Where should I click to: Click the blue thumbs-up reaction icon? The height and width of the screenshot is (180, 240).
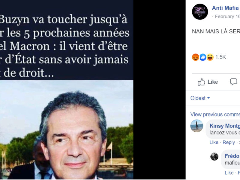[203, 57]
